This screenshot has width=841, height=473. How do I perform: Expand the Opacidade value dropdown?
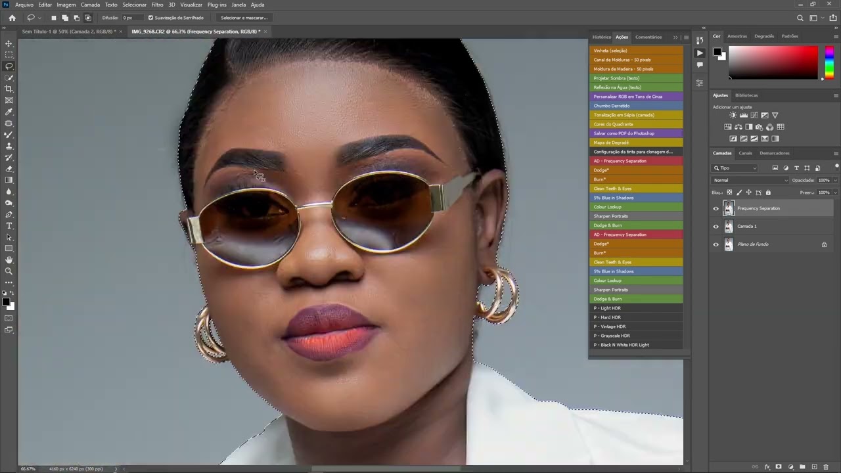(836, 180)
